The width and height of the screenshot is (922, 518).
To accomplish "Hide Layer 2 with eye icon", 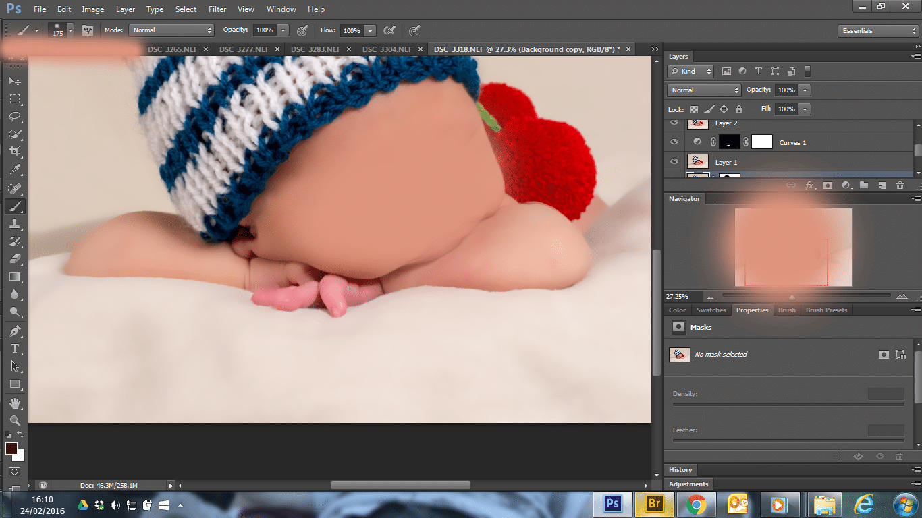I will coord(674,123).
